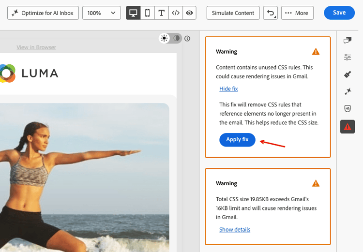
Task: Toggle light mode sun icon
Action: [164, 38]
